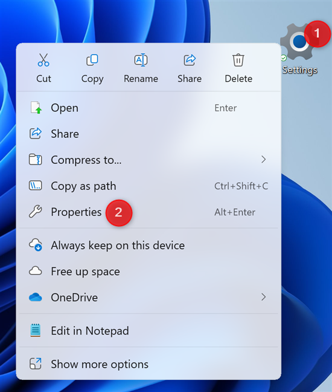Expand the Compress to submenu arrow

coord(263,160)
